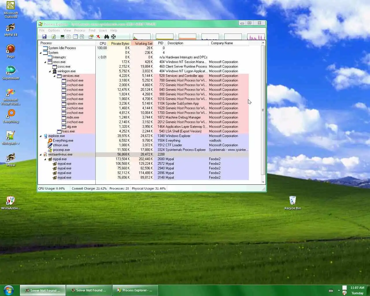
Task: Select the spoolsv.exe process row
Action: click(x=143, y=103)
